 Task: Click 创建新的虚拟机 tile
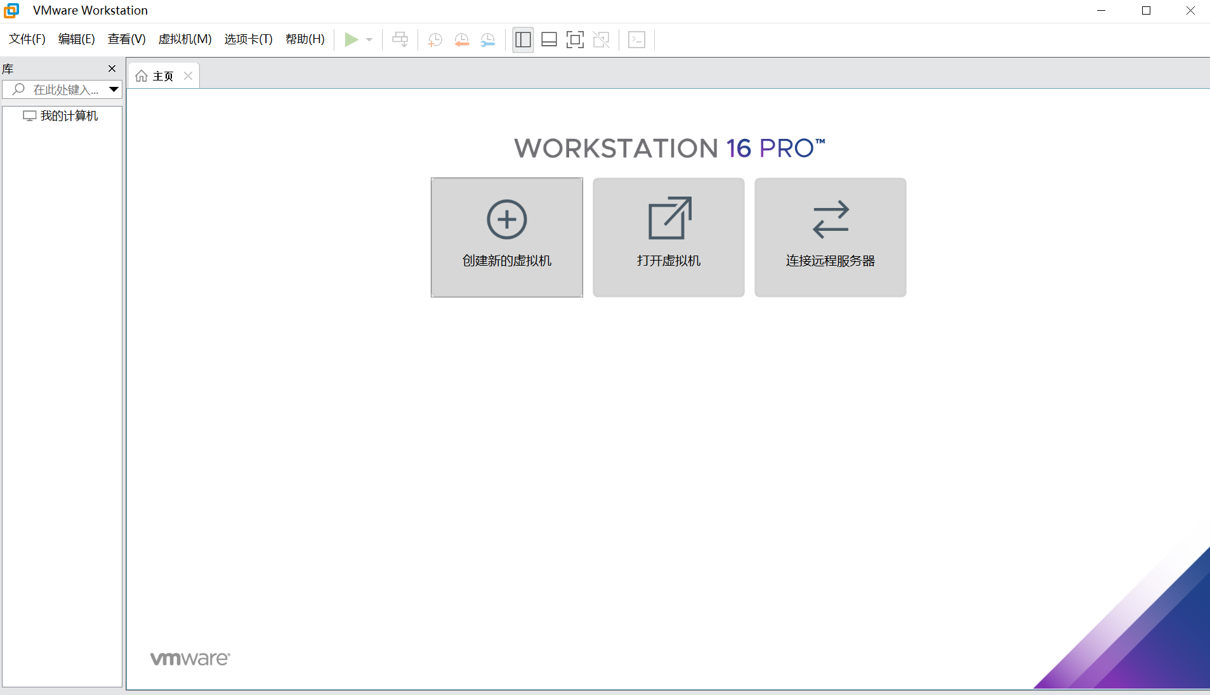click(x=507, y=237)
